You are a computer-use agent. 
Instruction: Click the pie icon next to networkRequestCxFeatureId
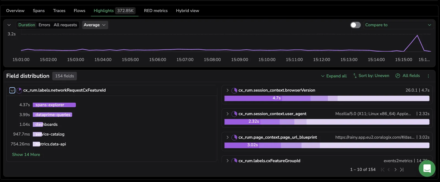pyautogui.click(x=19, y=90)
